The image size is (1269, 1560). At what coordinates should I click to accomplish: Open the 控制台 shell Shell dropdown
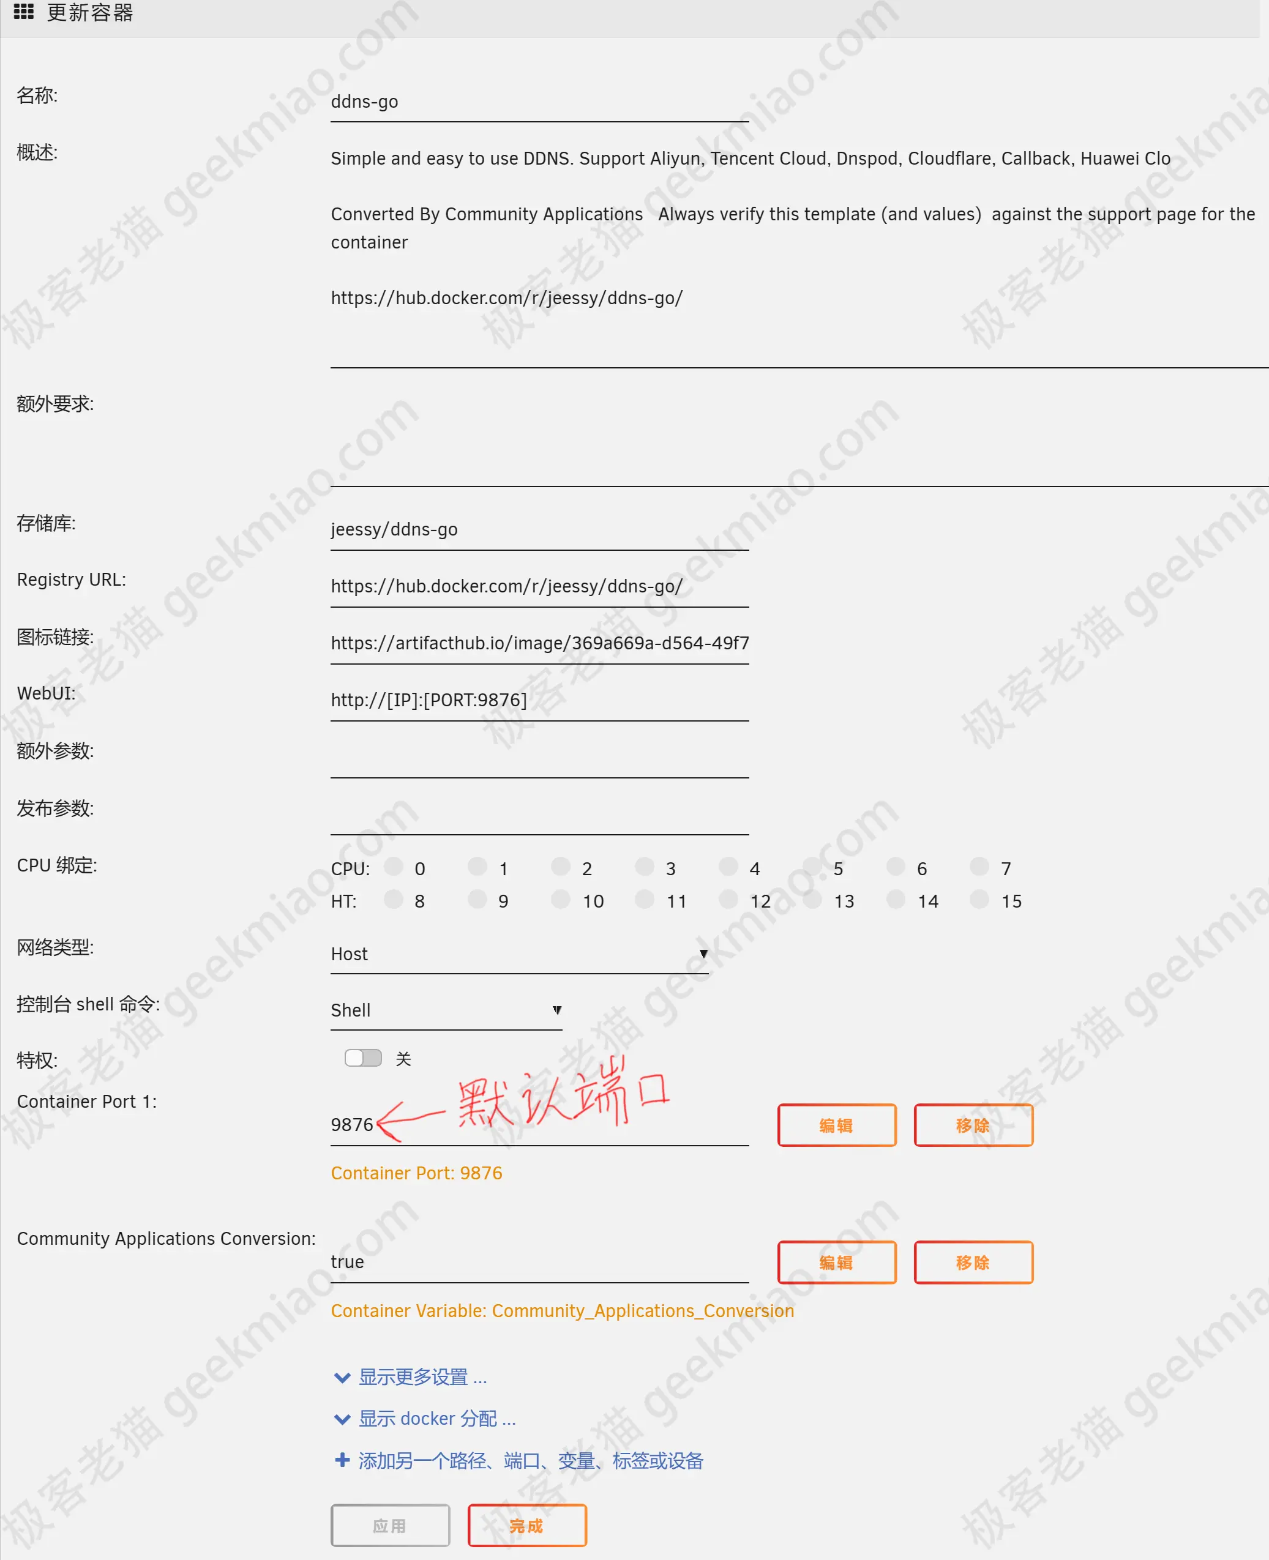click(x=448, y=1010)
